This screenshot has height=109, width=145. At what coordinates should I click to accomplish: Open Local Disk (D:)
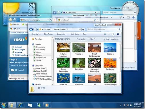[40, 71]
